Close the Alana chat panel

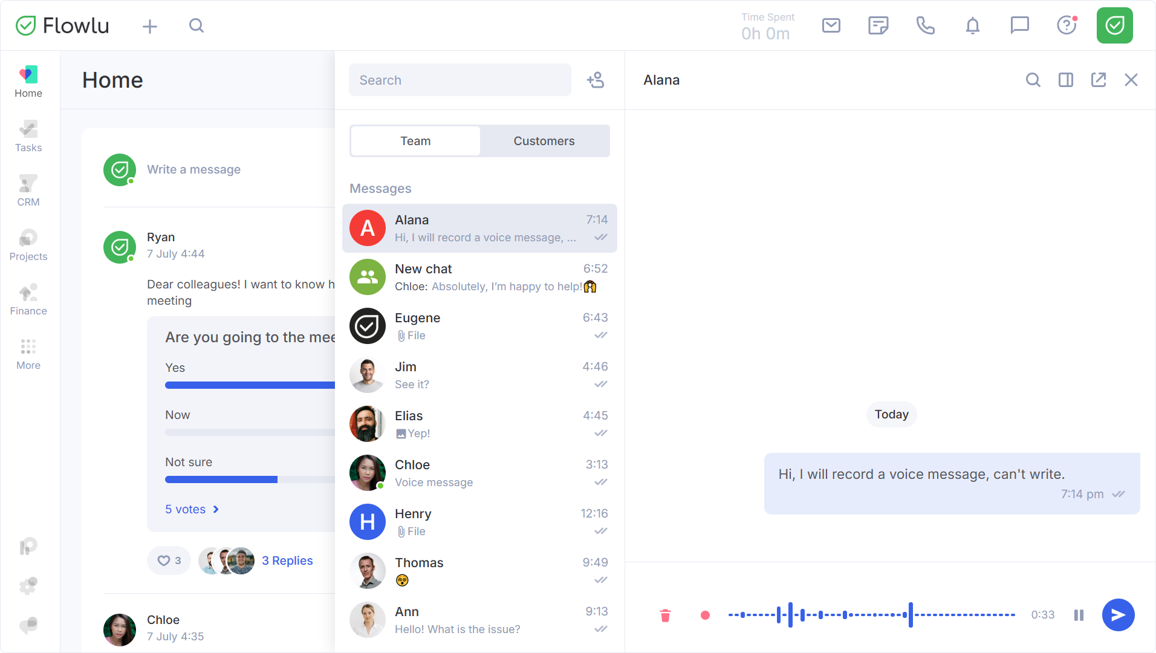click(1131, 80)
